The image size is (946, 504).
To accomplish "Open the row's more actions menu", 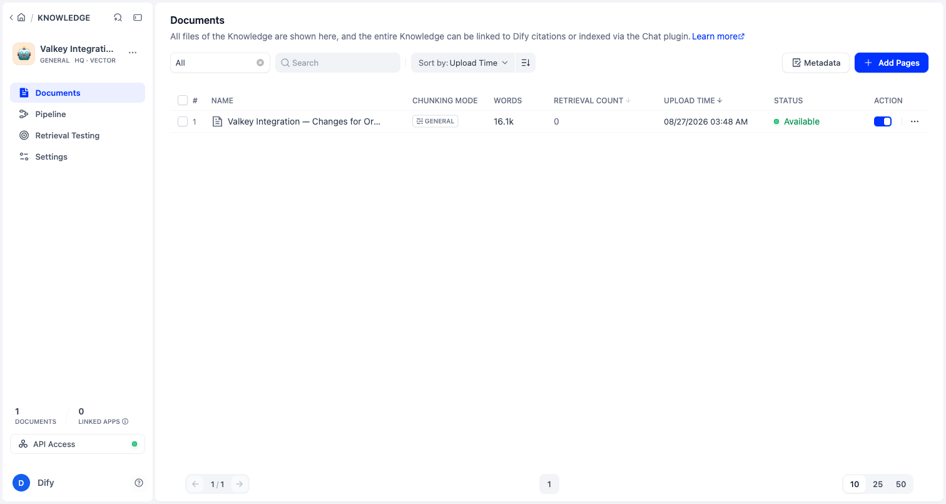I will (x=915, y=121).
